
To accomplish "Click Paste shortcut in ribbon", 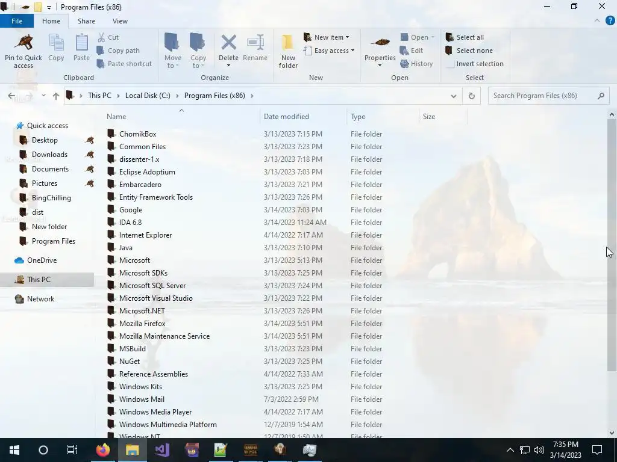I will click(124, 64).
